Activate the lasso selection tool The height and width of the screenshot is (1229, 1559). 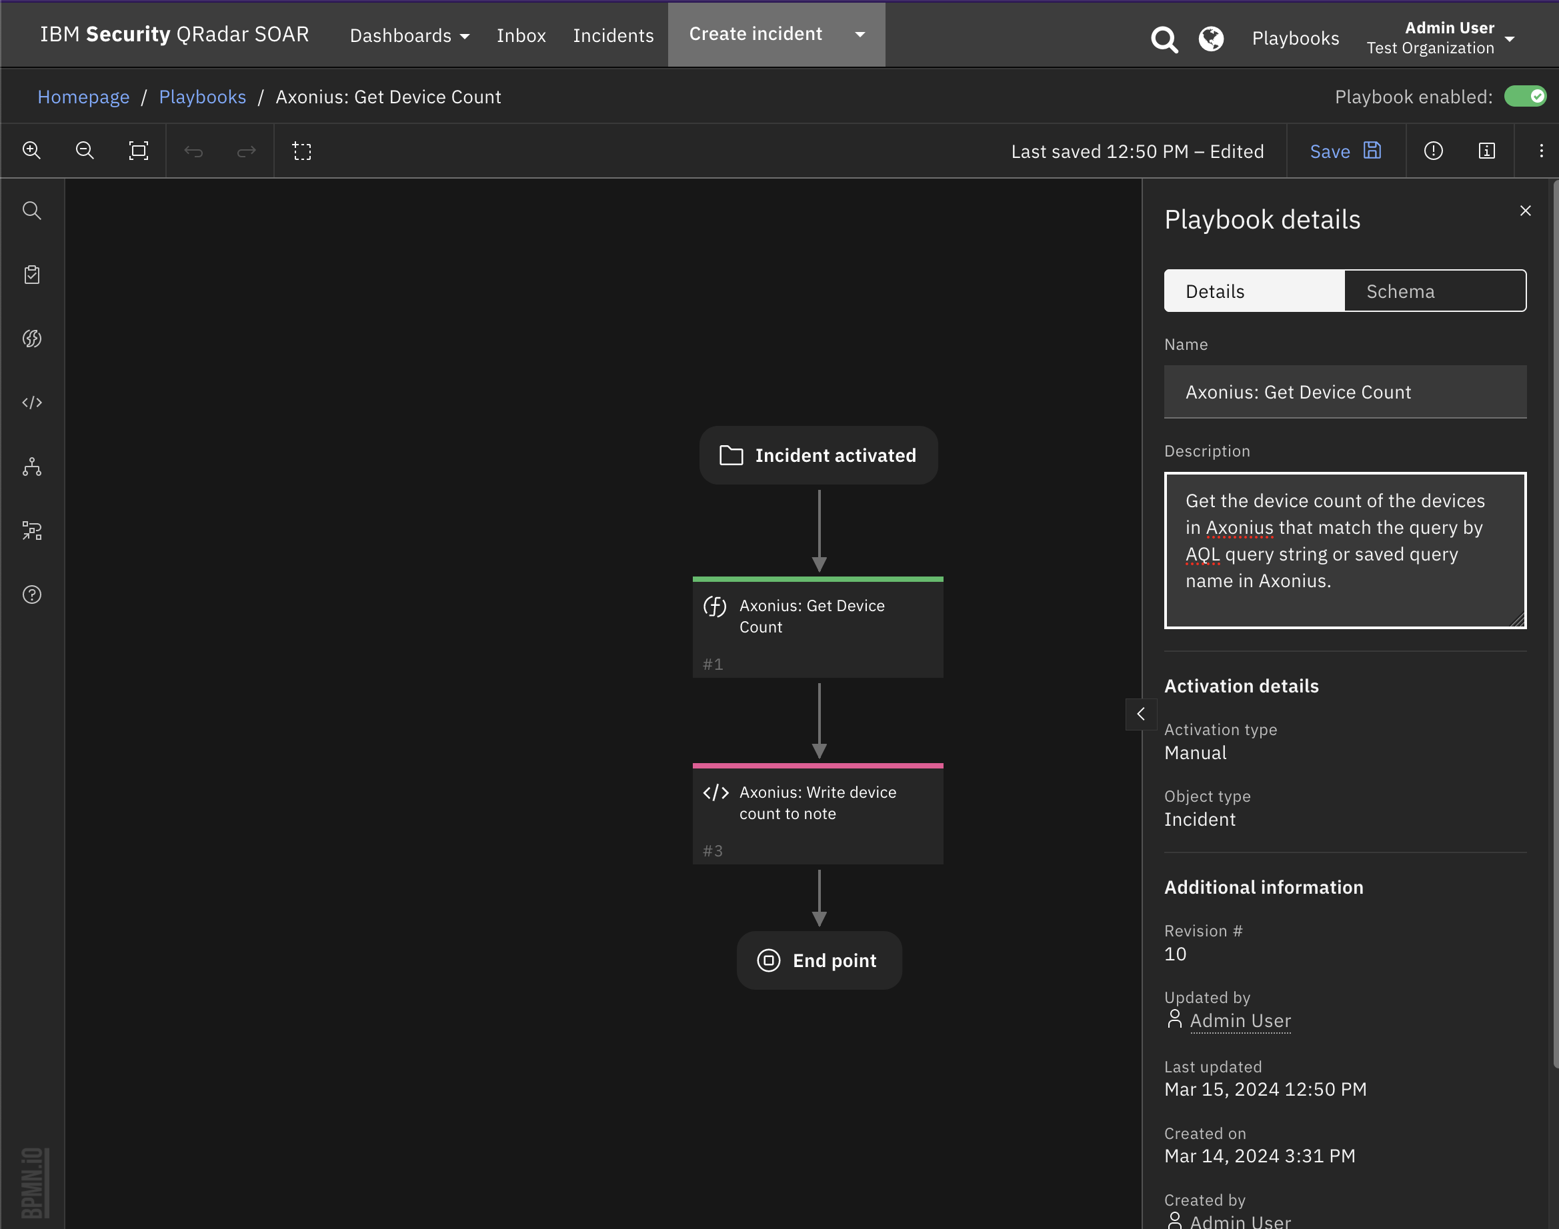pos(302,151)
